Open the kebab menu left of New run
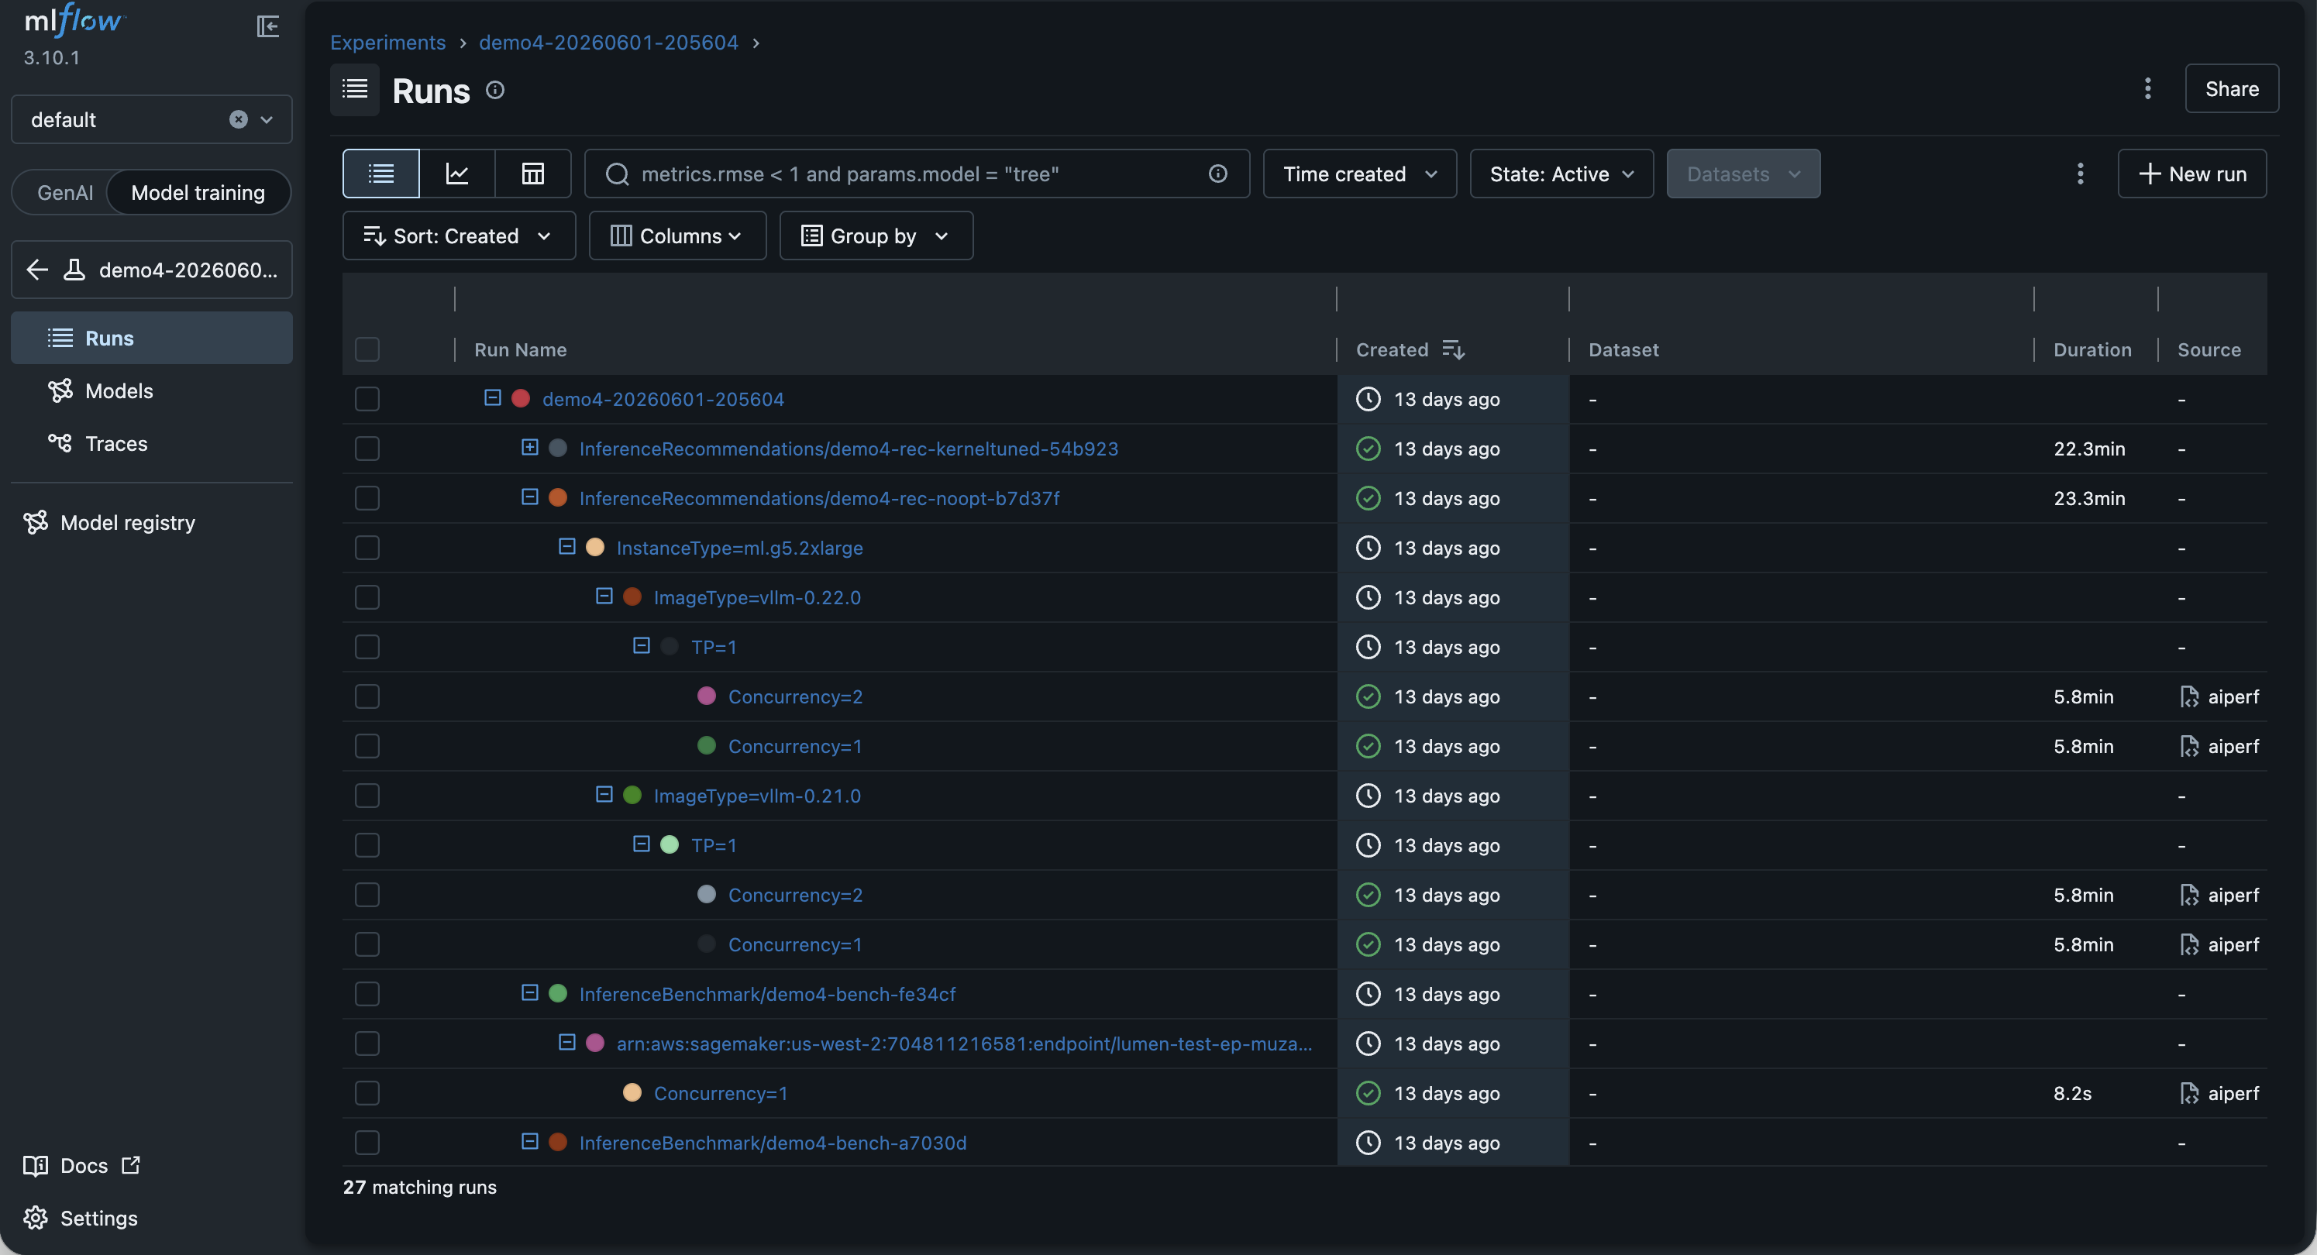The width and height of the screenshot is (2317, 1255). pyautogui.click(x=2080, y=174)
